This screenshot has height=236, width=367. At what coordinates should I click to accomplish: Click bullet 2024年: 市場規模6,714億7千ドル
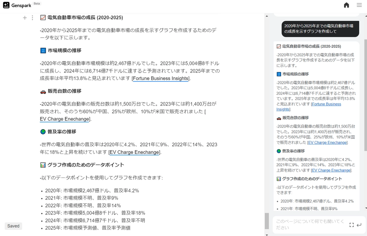tap(95, 221)
